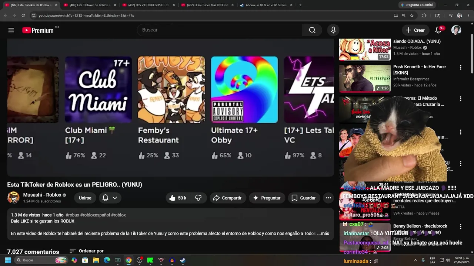Image resolution: width=474 pixels, height=266 pixels.
Task: Open Chrome extensions puzzle icon
Action: point(424,16)
